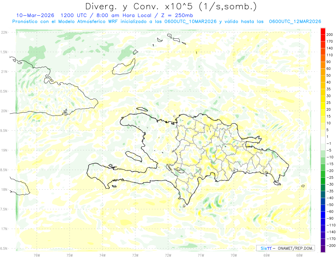Pick the green color bar segment between -10 and -15
The height and width of the screenshot is (259, 336).
(x=323, y=160)
